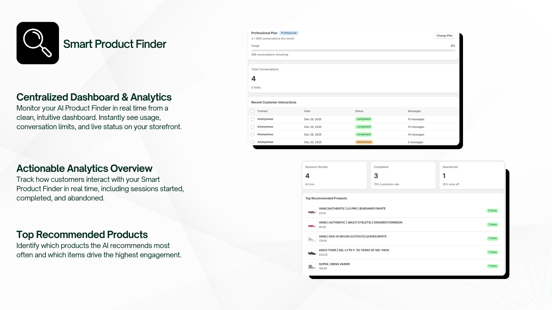This screenshot has width=552, height=310.
Task: Click the Smart Product Finder magnifier icon
Action: 38,43
